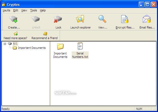Click the Cryptex padlock title bar icon
The height and width of the screenshot is (112, 158).
tap(4, 4)
